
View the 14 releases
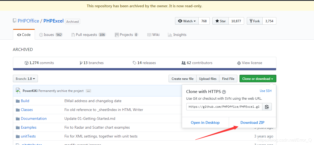pyautogui.click(x=144, y=63)
